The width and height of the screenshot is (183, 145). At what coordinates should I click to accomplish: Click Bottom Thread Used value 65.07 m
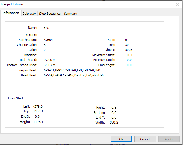[x=50, y=65]
